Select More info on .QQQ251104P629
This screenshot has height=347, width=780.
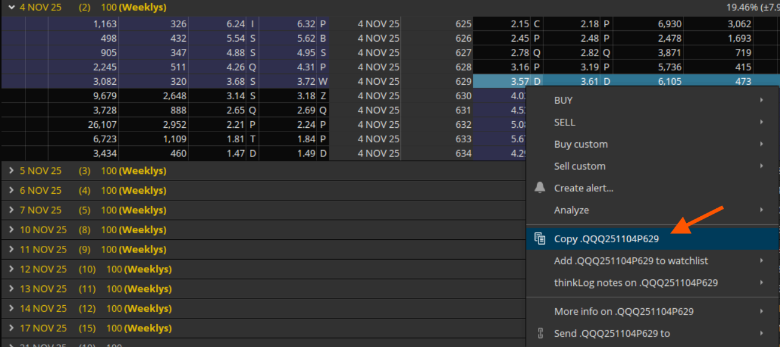pos(624,311)
